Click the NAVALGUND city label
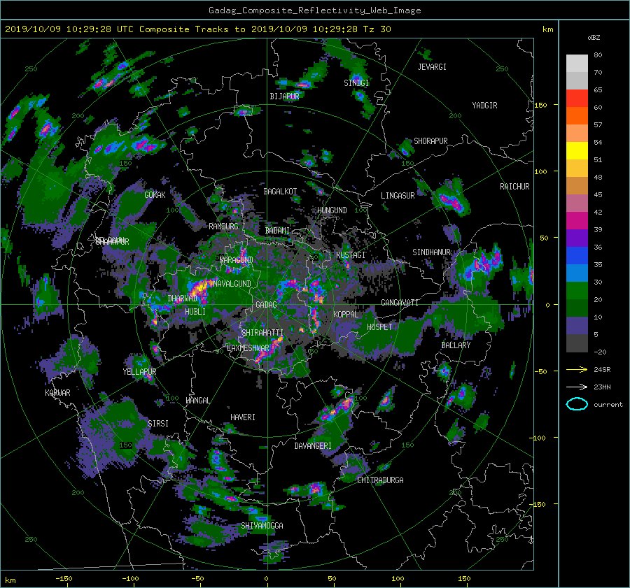Screen dimensions: 630x588 tap(232, 284)
